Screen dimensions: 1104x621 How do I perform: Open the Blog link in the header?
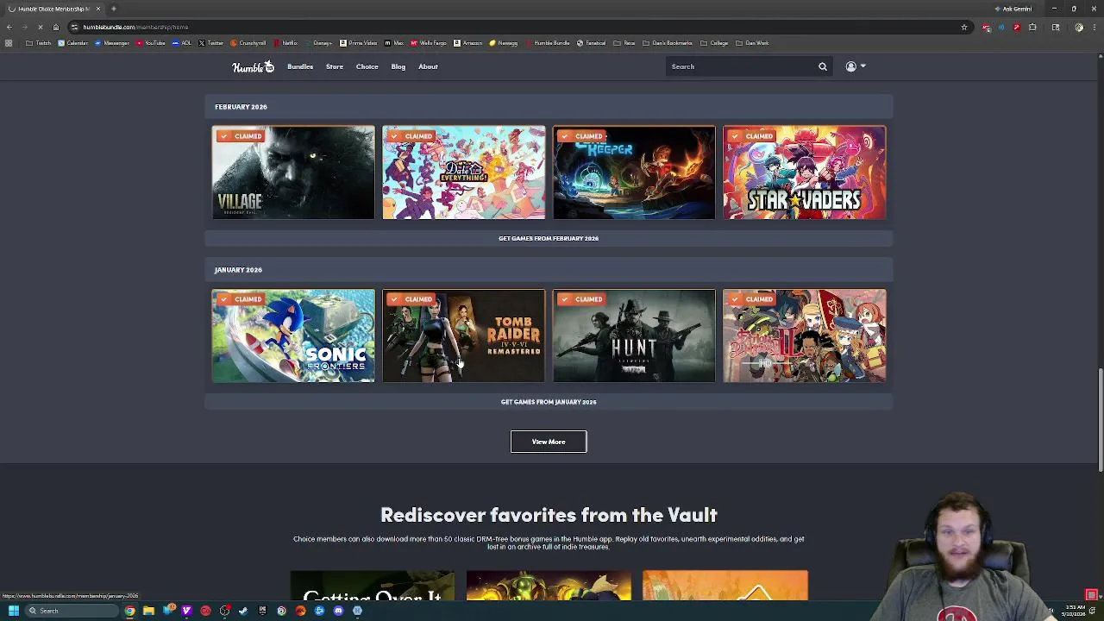point(398,66)
